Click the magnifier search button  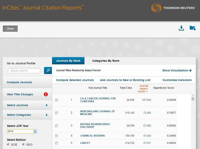tap(48, 70)
